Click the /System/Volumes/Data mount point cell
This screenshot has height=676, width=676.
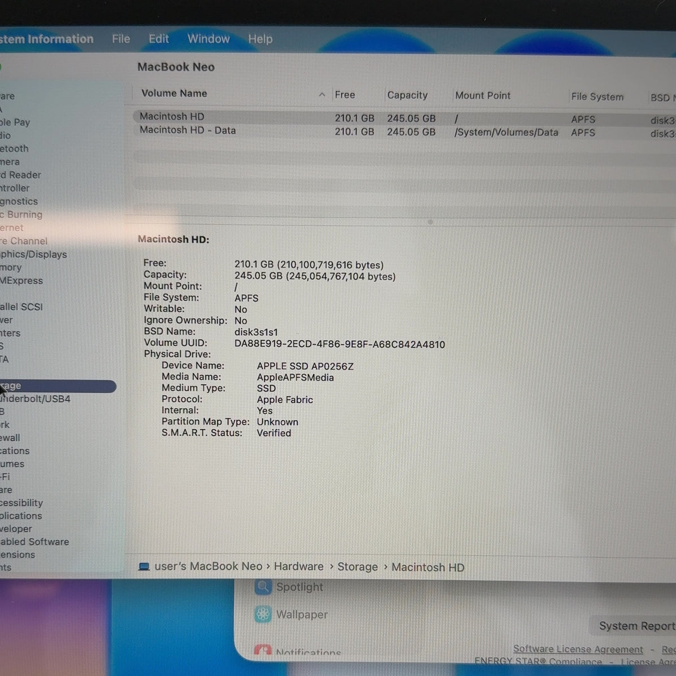point(506,132)
